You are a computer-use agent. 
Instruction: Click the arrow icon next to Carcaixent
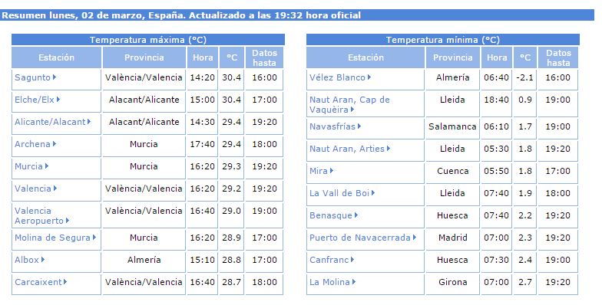(x=65, y=282)
